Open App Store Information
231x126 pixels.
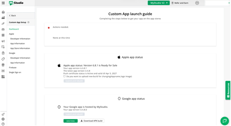point(20,49)
